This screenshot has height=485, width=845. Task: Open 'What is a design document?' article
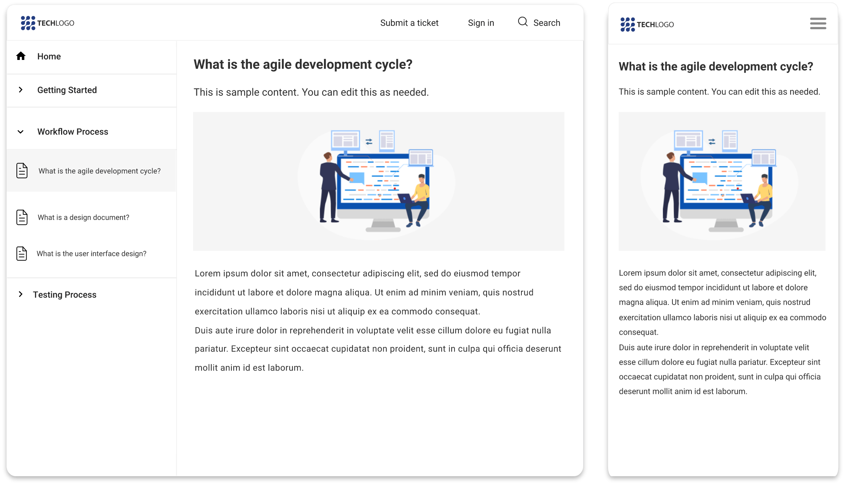(x=83, y=217)
